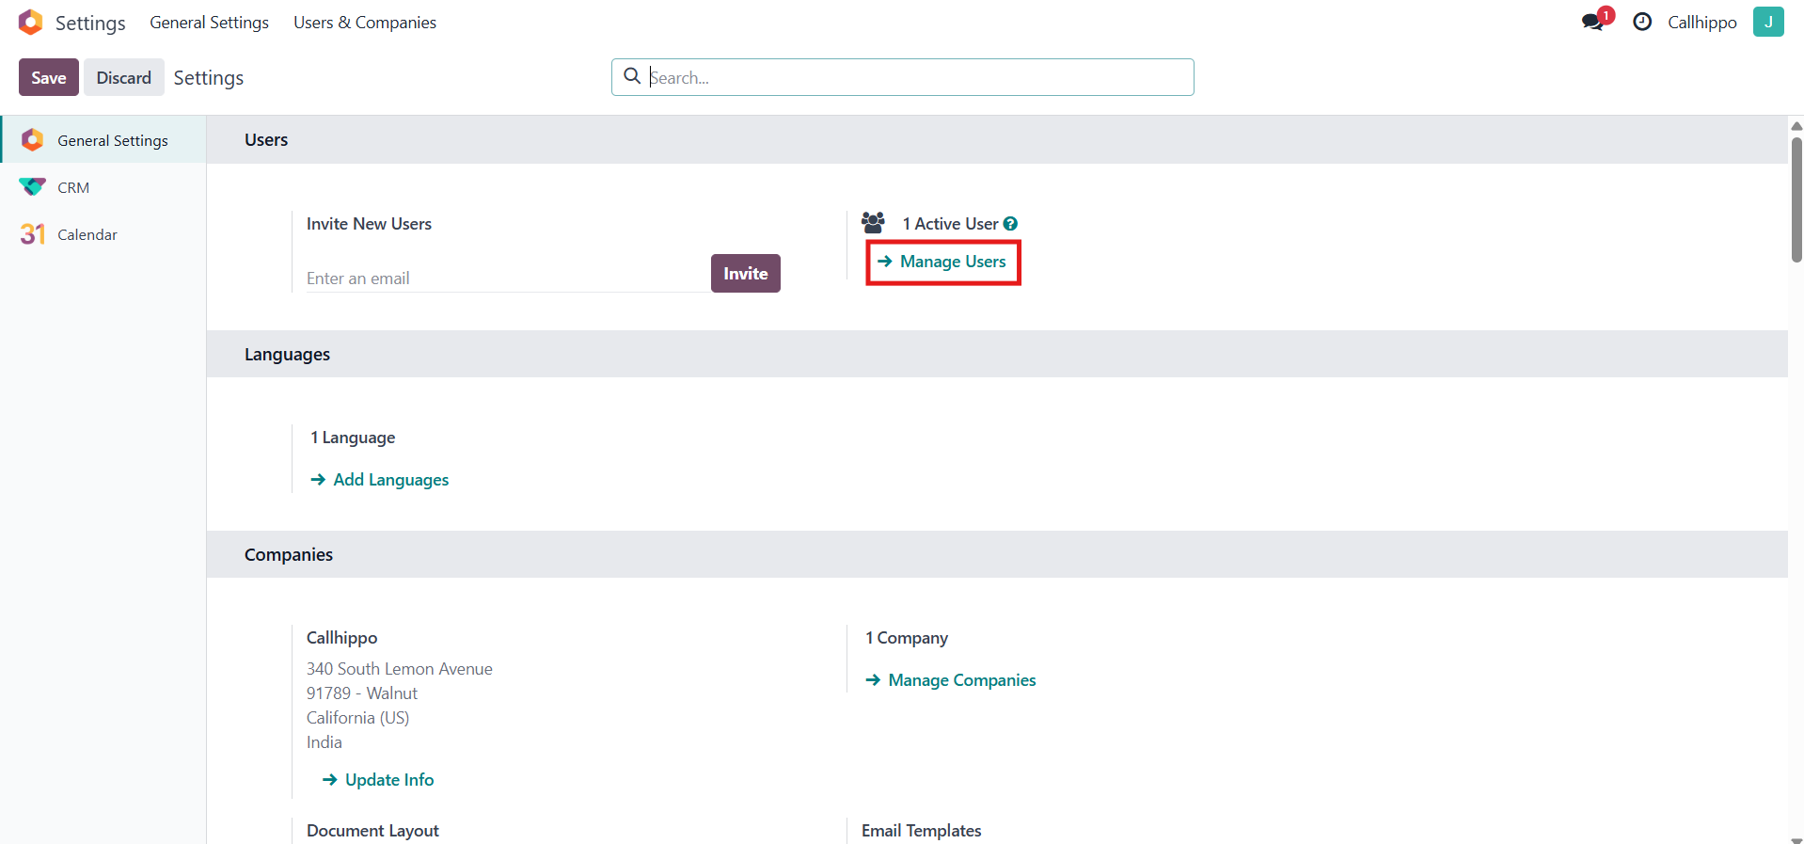Click the Odoo Settings app logo
This screenshot has width=1804, height=844.
[30, 22]
